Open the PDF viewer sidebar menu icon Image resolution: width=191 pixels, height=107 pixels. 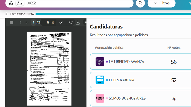tap(12, 22)
